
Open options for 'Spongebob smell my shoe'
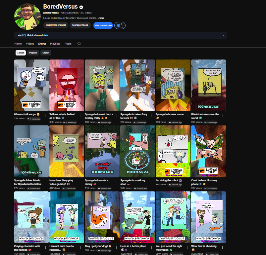point(152,182)
